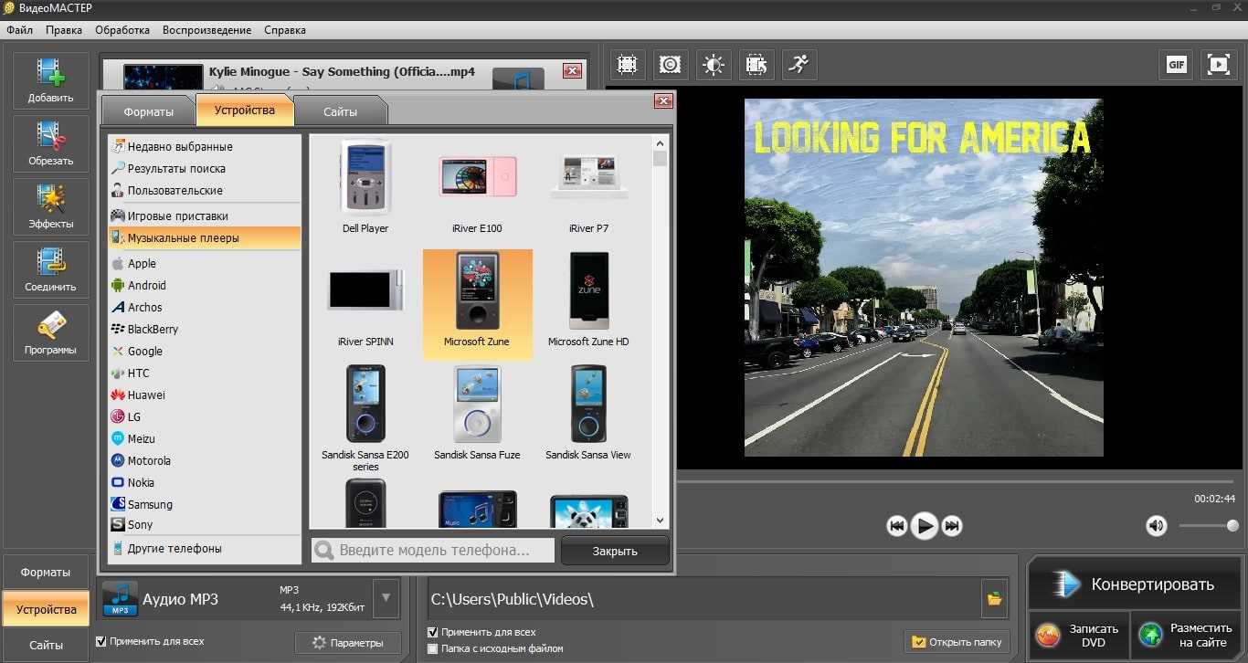Click the Соединить join videos button

pos(51,269)
